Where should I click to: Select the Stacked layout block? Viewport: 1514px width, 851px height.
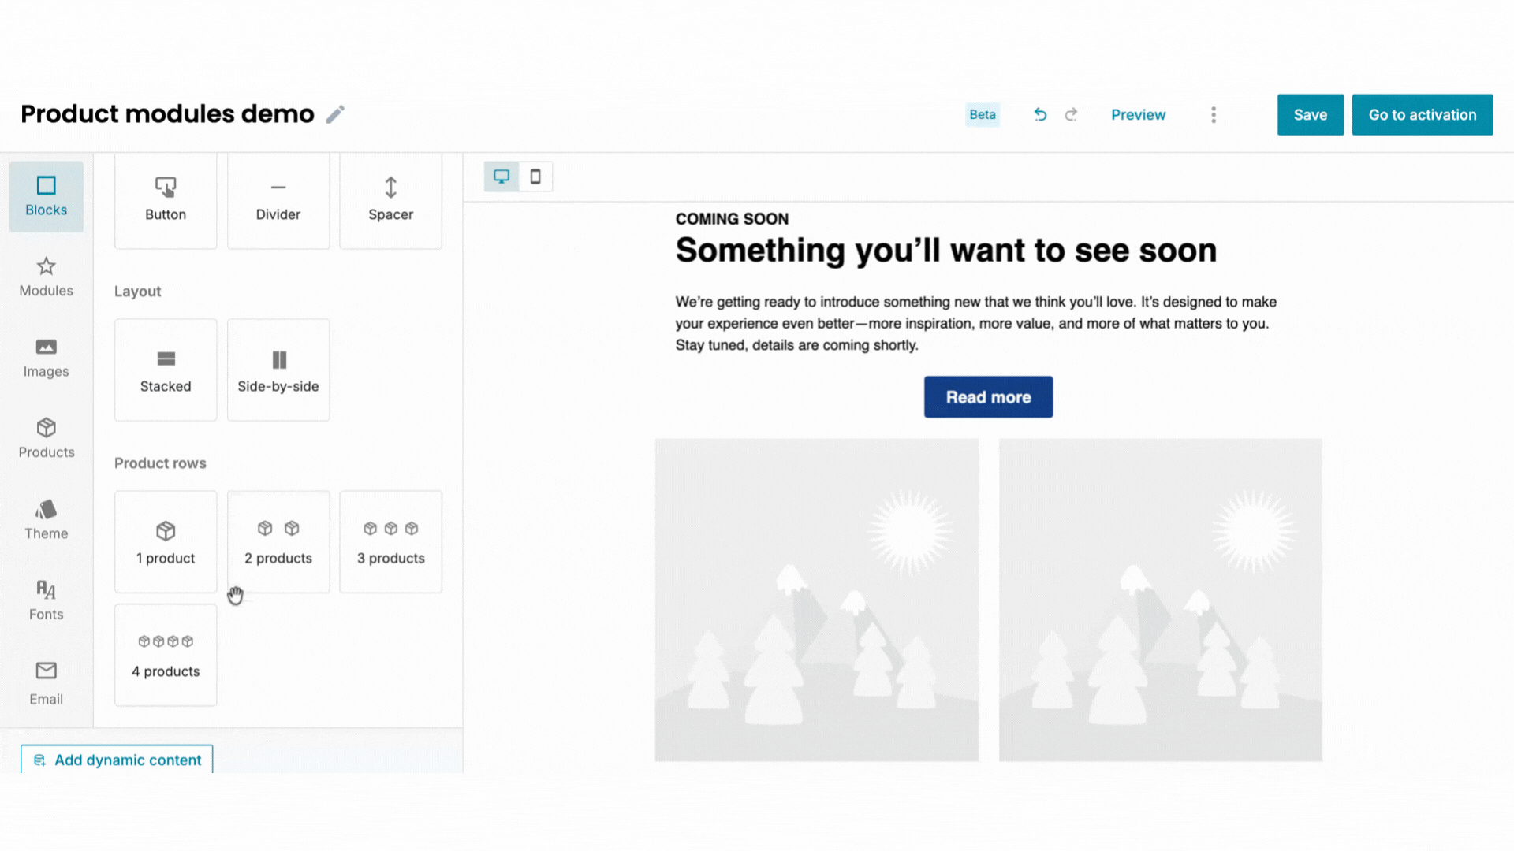(166, 370)
